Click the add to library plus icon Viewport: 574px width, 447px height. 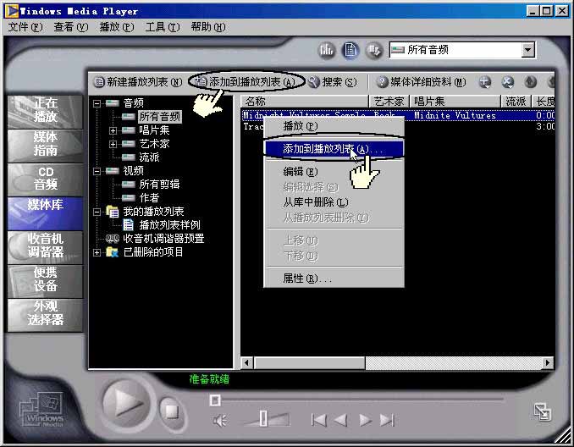(x=485, y=82)
